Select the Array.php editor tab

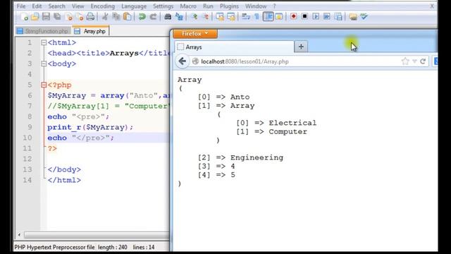tap(90, 31)
